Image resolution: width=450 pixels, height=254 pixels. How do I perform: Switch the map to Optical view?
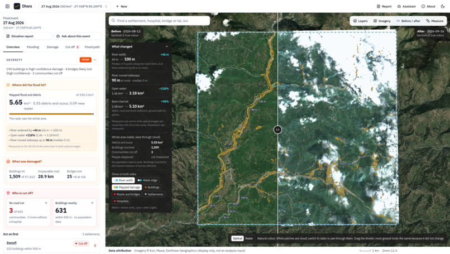237,238
